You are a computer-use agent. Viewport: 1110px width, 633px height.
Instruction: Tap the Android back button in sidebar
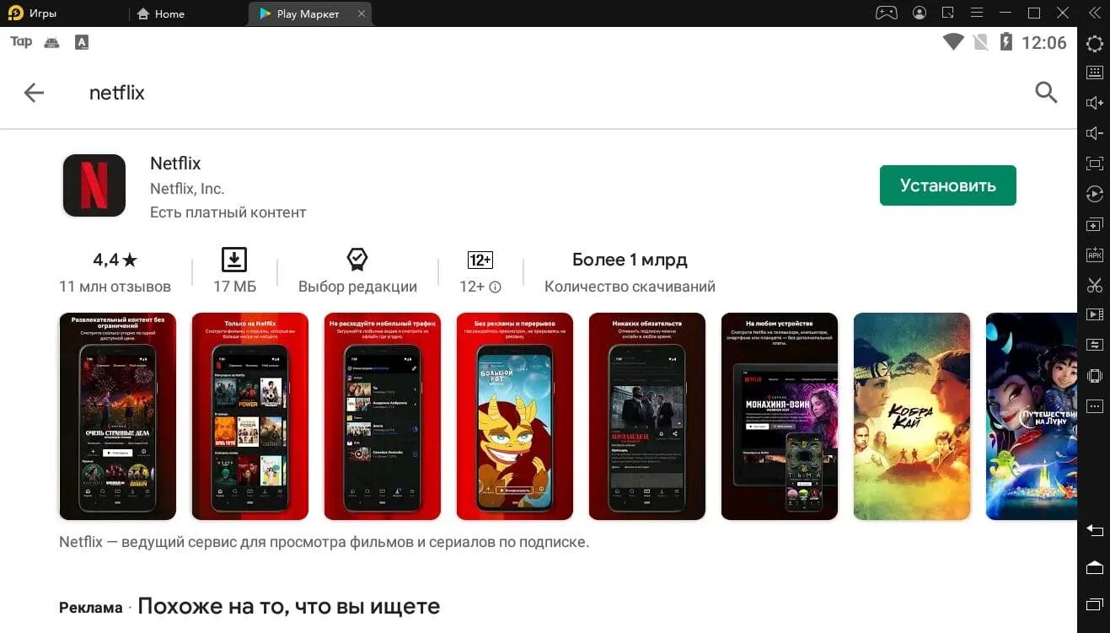pyautogui.click(x=1094, y=530)
